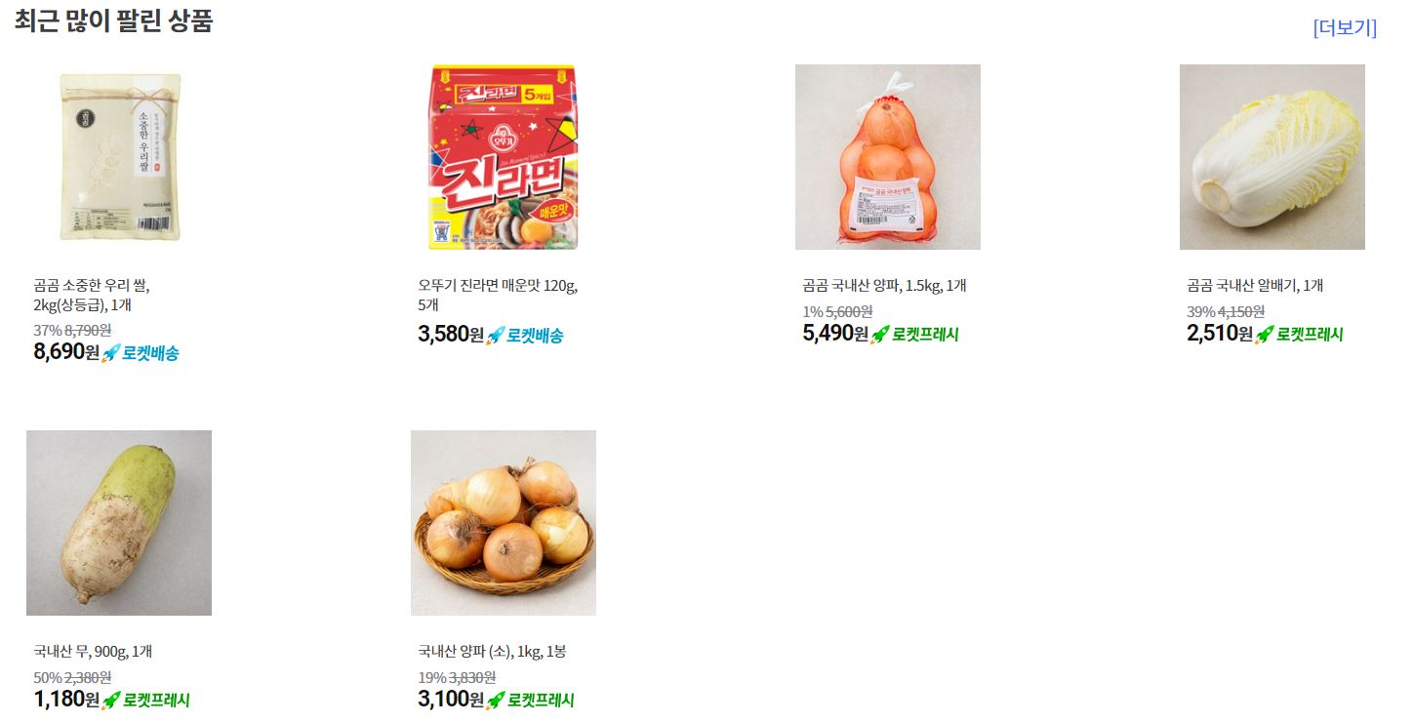
Task: Click the 로켓배송 badge beside 3,580원
Action: pyautogui.click(x=525, y=336)
